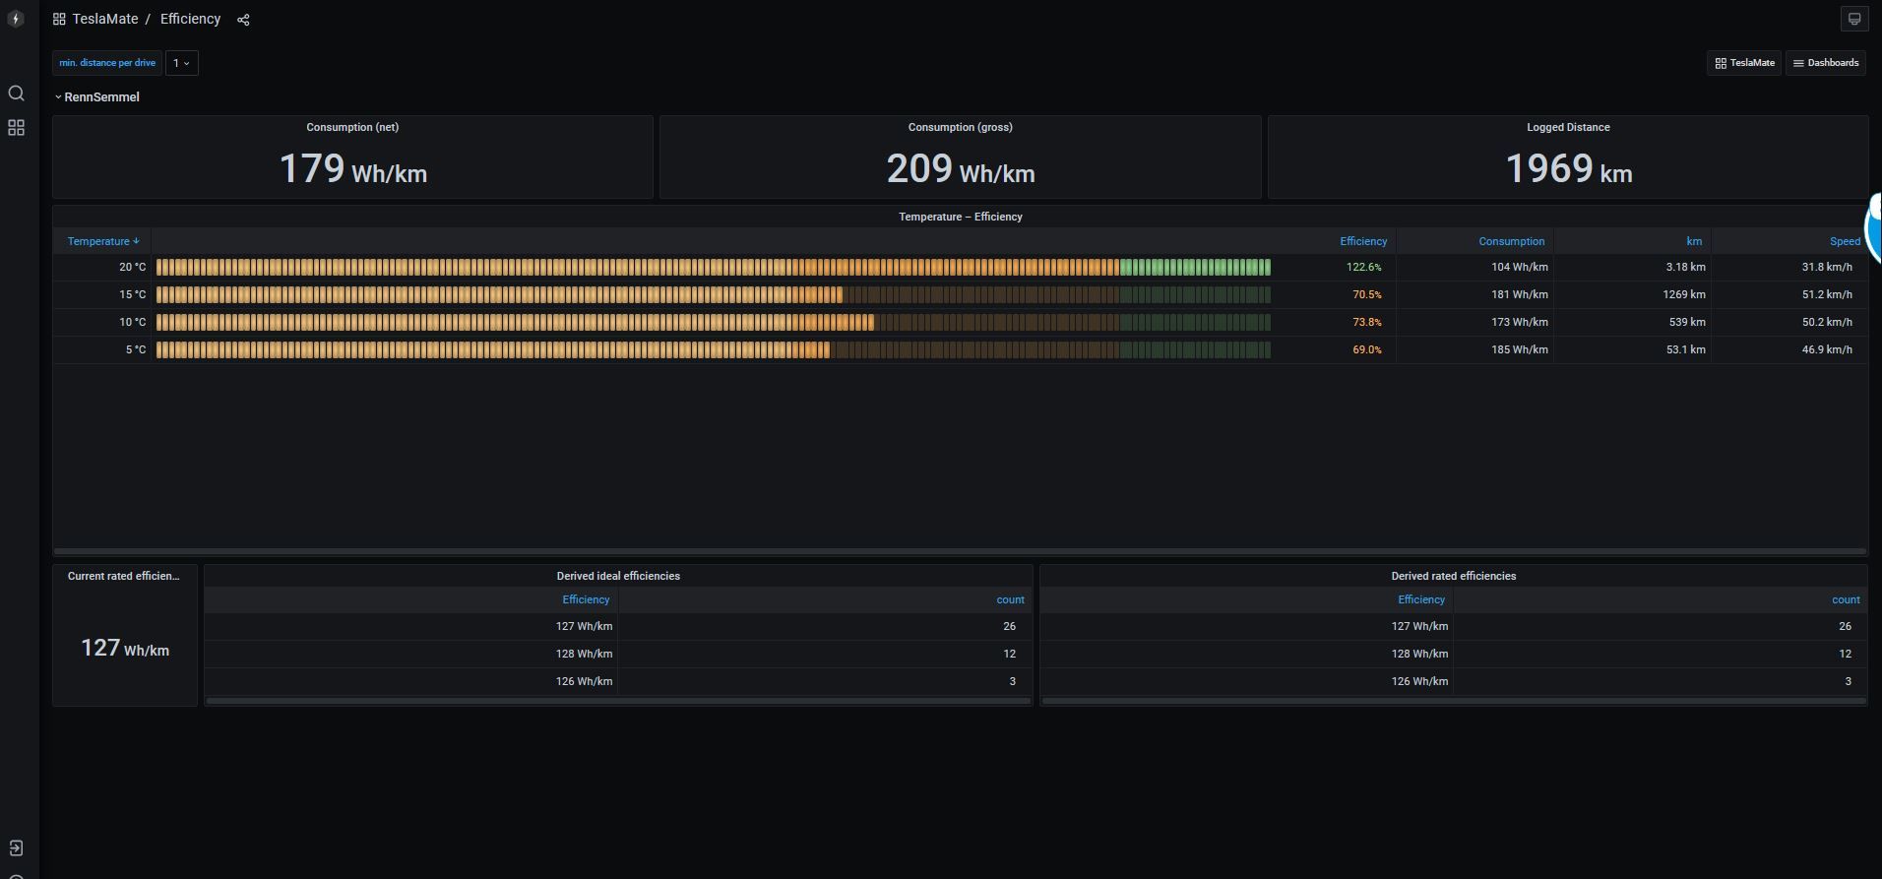Click the 46.9 km/h speed cell

[x=1827, y=349]
